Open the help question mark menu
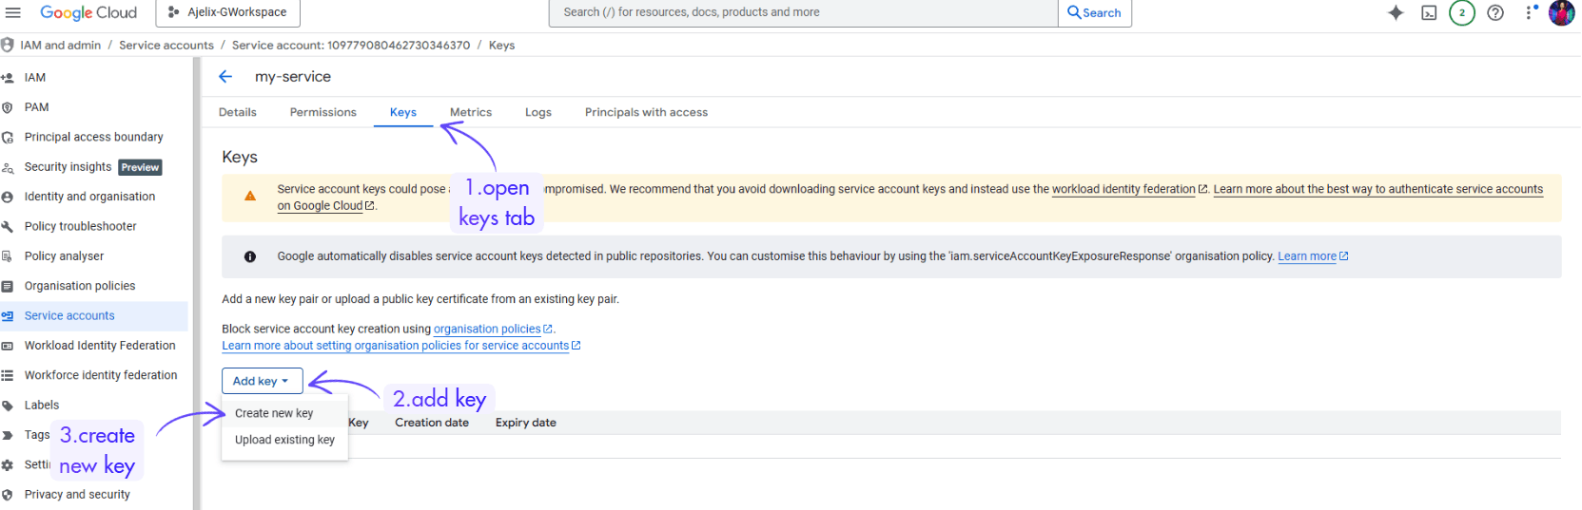The height and width of the screenshot is (510, 1582). click(x=1495, y=12)
